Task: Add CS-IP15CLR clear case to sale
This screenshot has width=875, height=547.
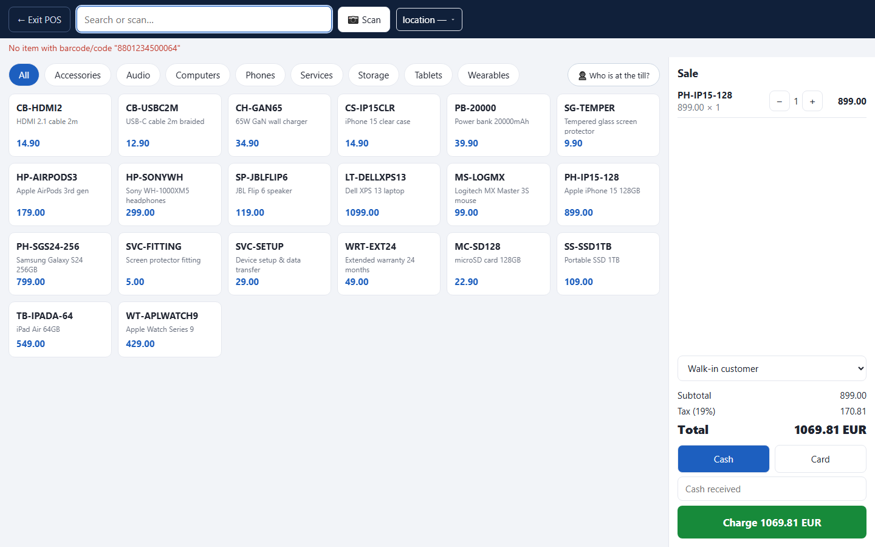Action: 389,125
